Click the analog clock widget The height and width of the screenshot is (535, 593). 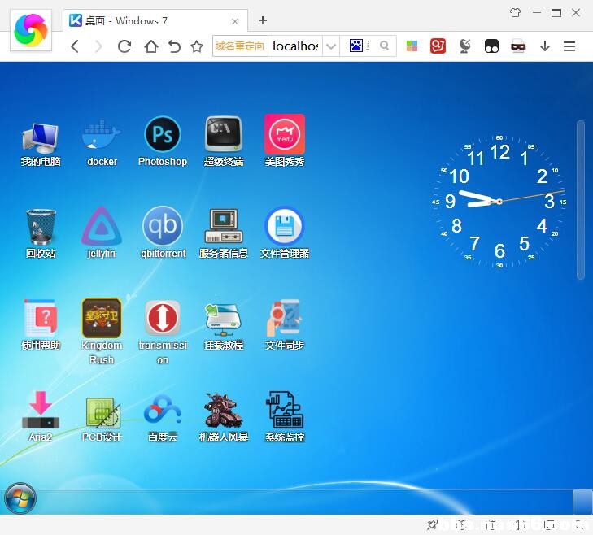[499, 202]
